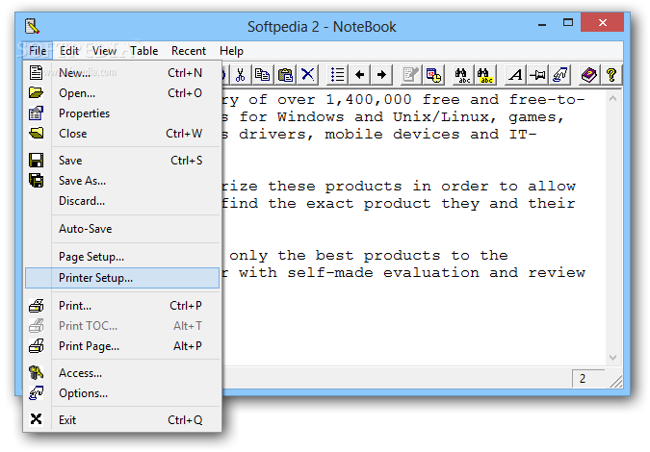Click the grayed edit note toolbar icon
This screenshot has width=650, height=452.
(411, 75)
